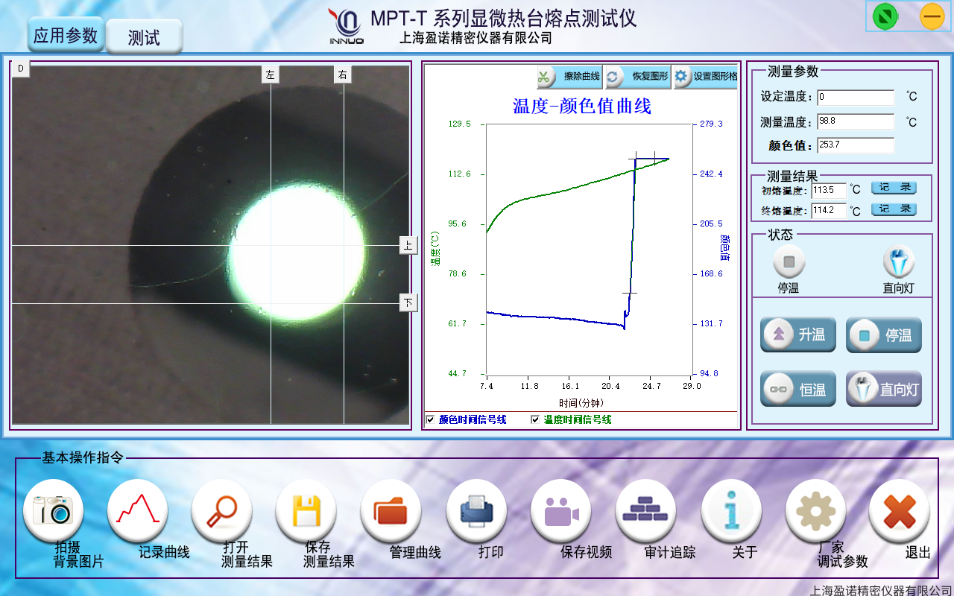Click the About (关于) info icon

tap(731, 510)
